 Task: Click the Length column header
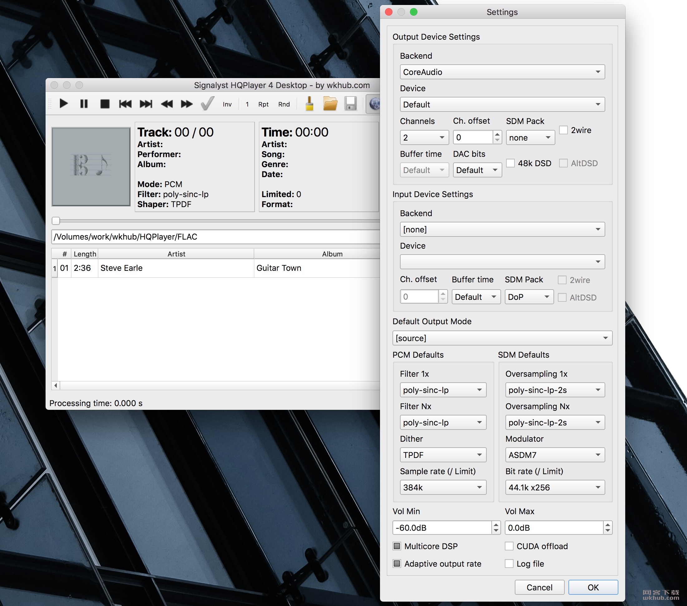point(85,254)
